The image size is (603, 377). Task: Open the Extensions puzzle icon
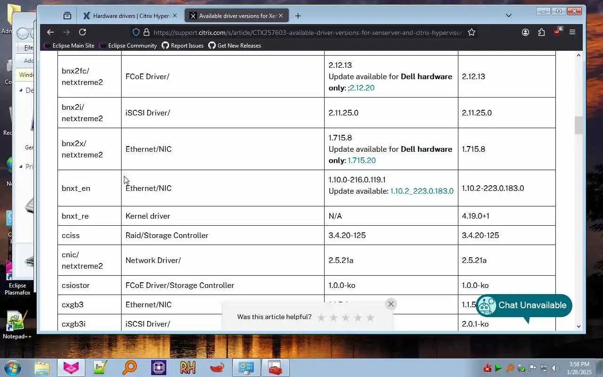541,32
